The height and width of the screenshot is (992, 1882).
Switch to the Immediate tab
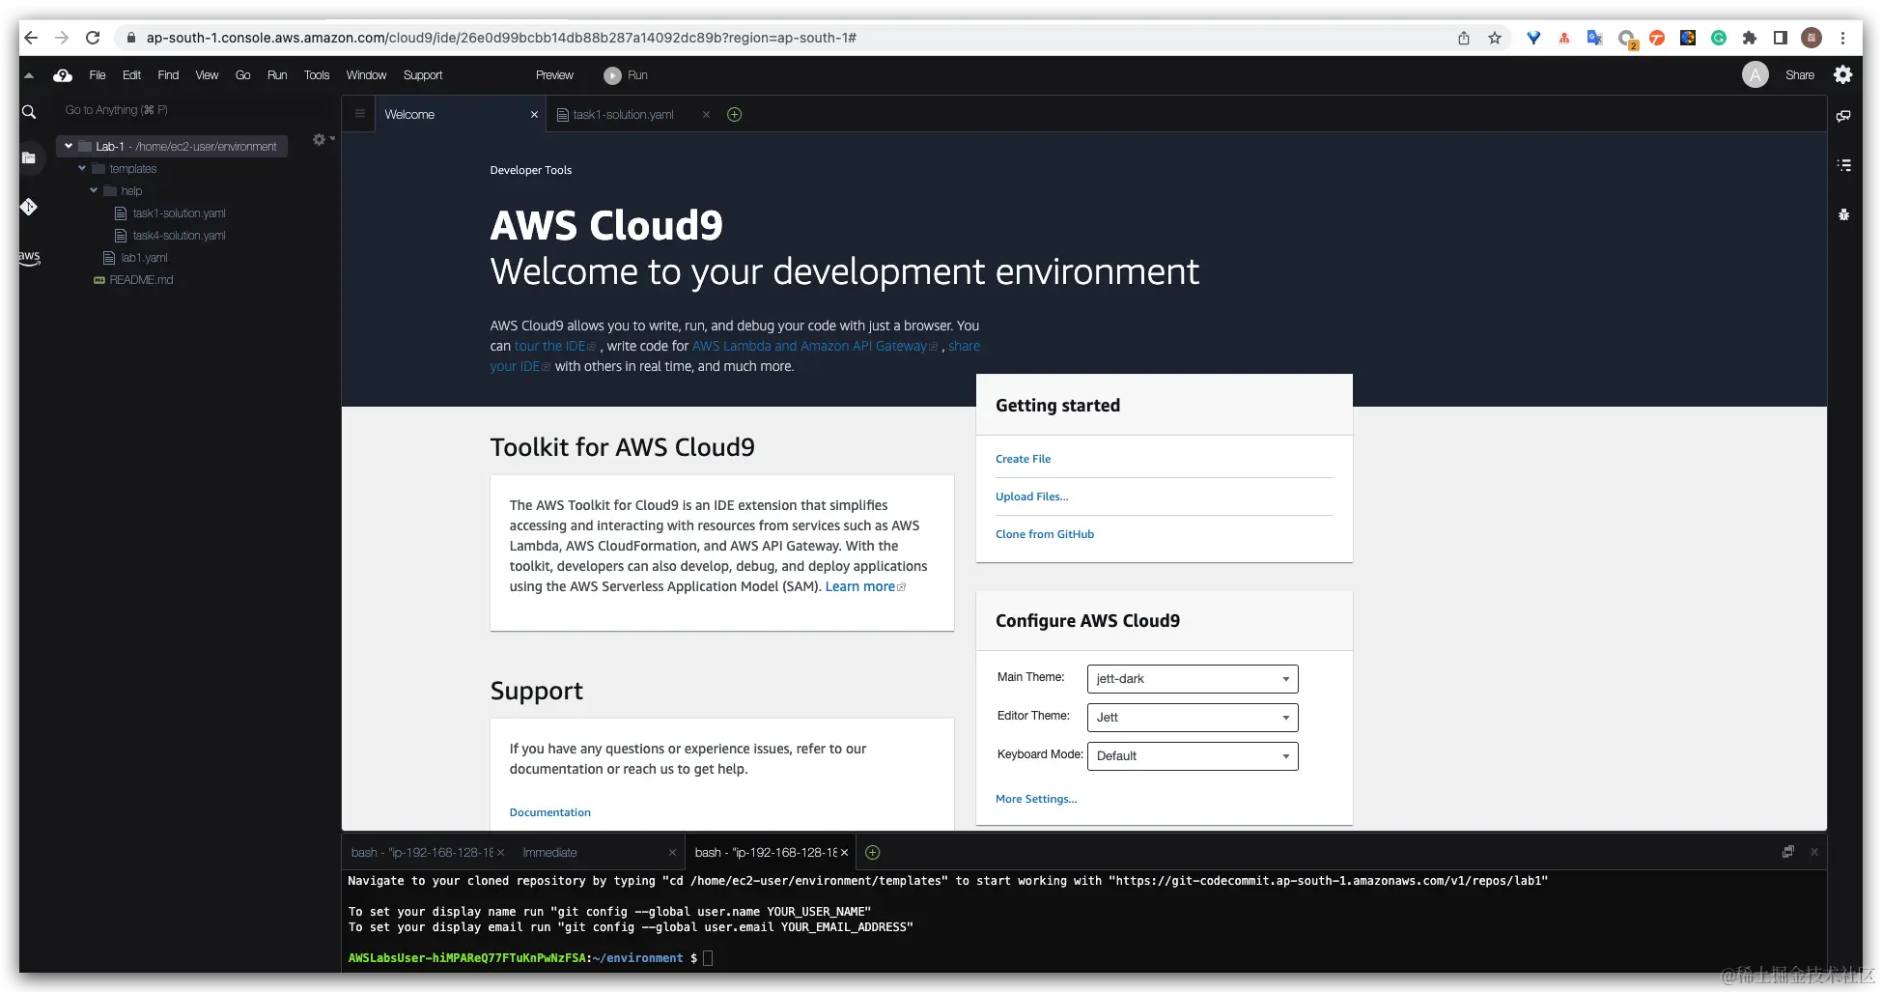(549, 853)
